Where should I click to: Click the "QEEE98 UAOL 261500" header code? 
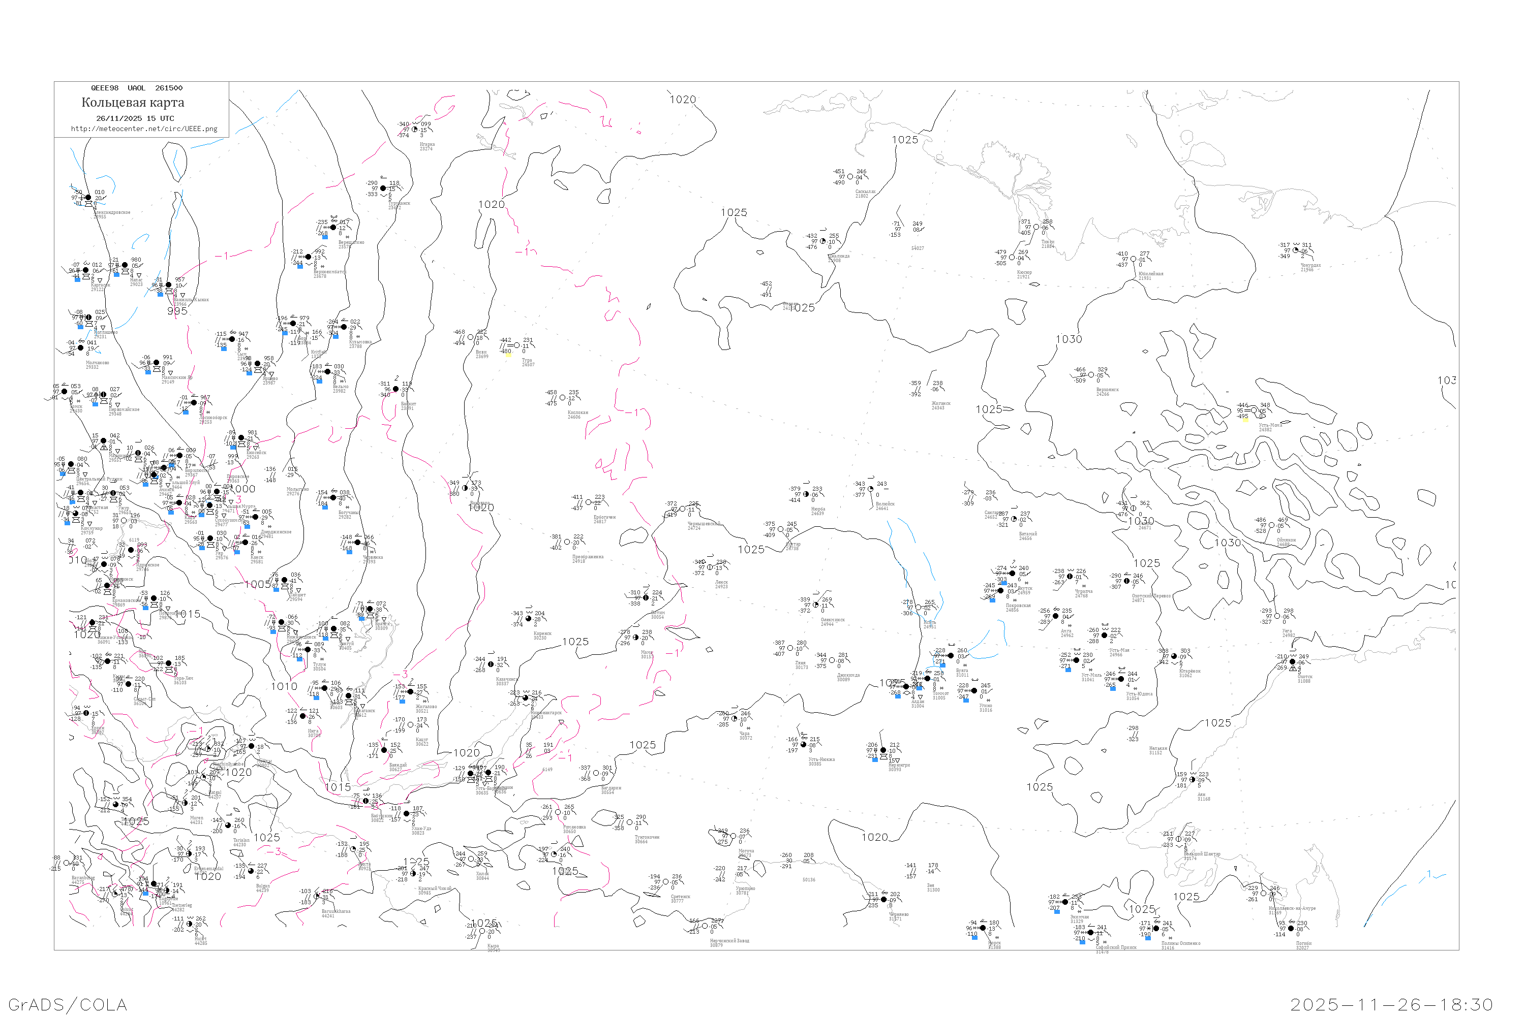[136, 88]
